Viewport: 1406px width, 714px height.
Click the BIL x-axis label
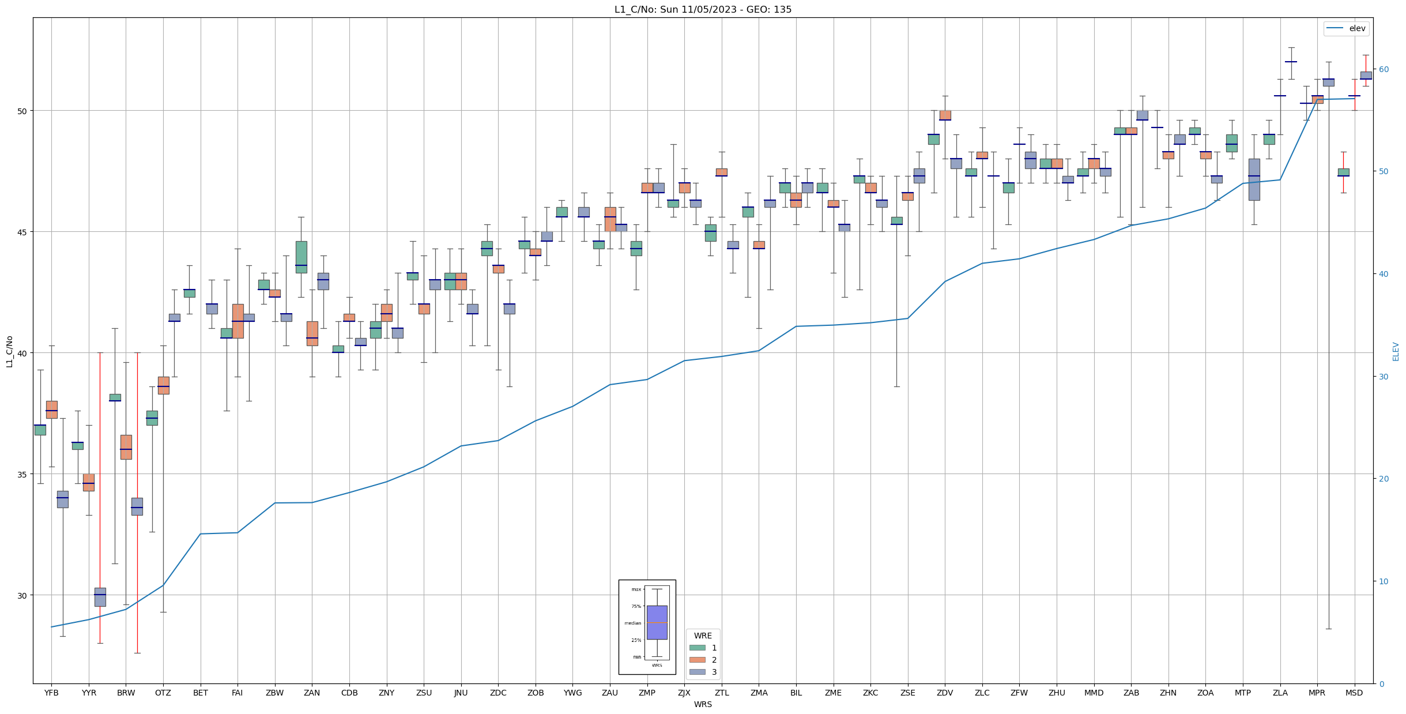(x=796, y=693)
